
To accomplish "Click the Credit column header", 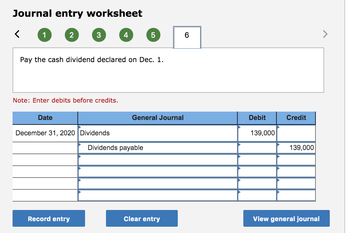I will click(296, 118).
